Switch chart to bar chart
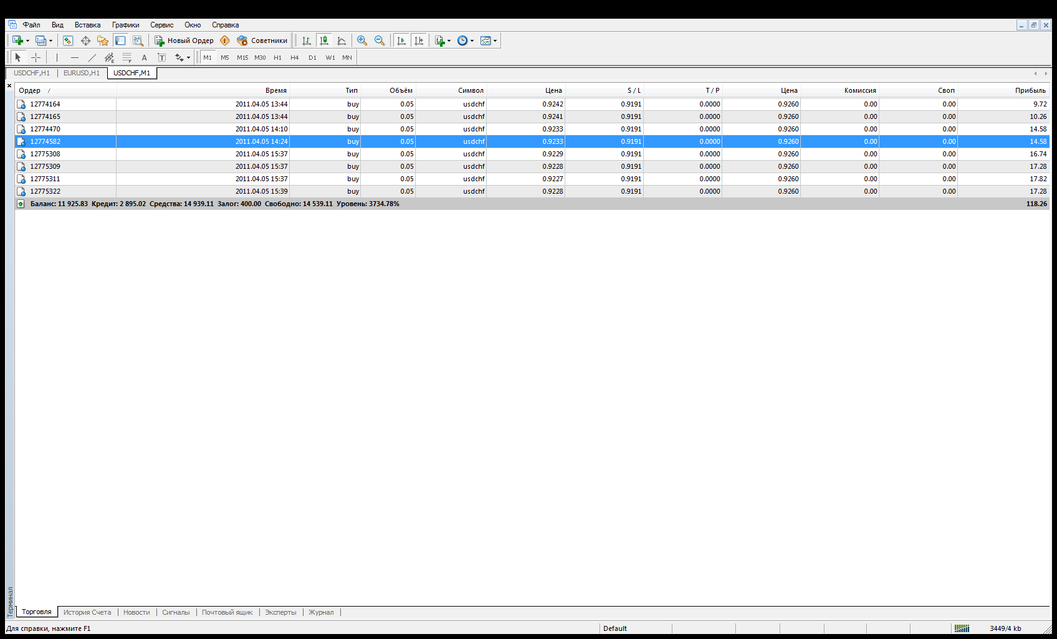 (x=306, y=40)
